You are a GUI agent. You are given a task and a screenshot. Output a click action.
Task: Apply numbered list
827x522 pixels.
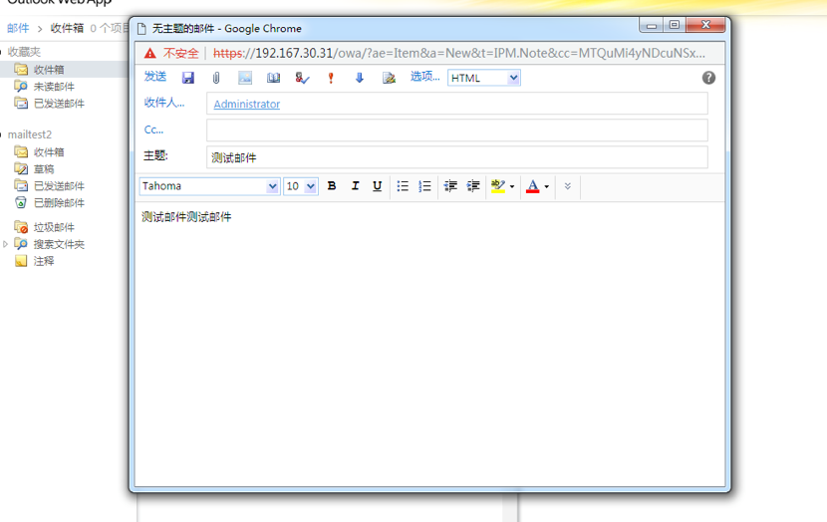click(x=424, y=186)
